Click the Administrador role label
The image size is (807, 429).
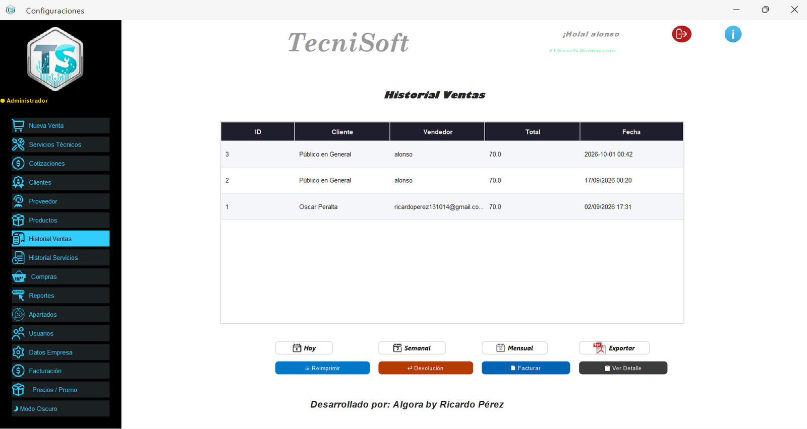tap(27, 101)
